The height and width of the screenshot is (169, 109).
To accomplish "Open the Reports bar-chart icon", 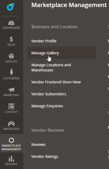I will tap(11, 159).
